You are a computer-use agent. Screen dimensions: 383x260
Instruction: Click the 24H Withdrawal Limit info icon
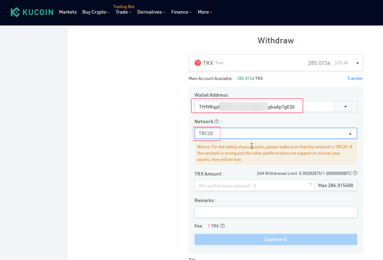tap(355, 173)
